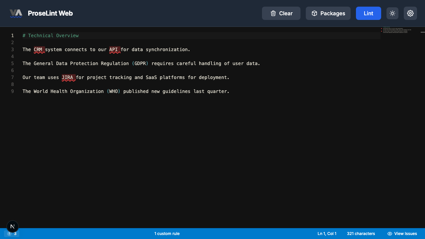Click the package cube icon next to Packages
The width and height of the screenshot is (425, 239).
[x=314, y=13]
